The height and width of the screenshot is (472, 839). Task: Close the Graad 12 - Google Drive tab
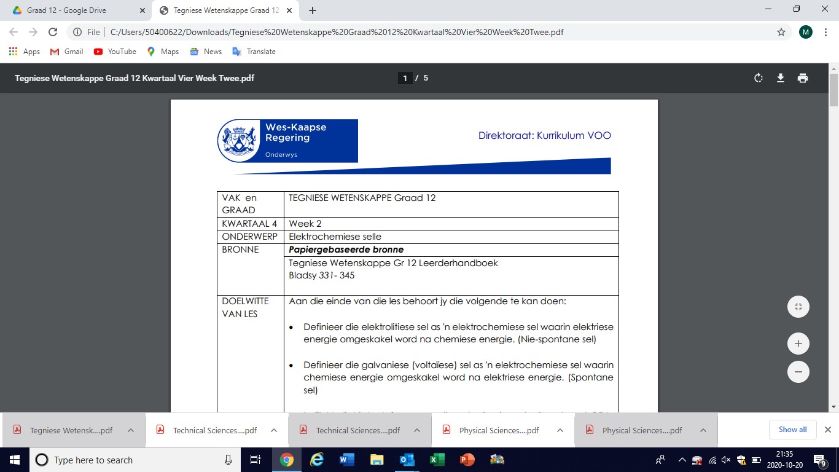click(x=142, y=10)
